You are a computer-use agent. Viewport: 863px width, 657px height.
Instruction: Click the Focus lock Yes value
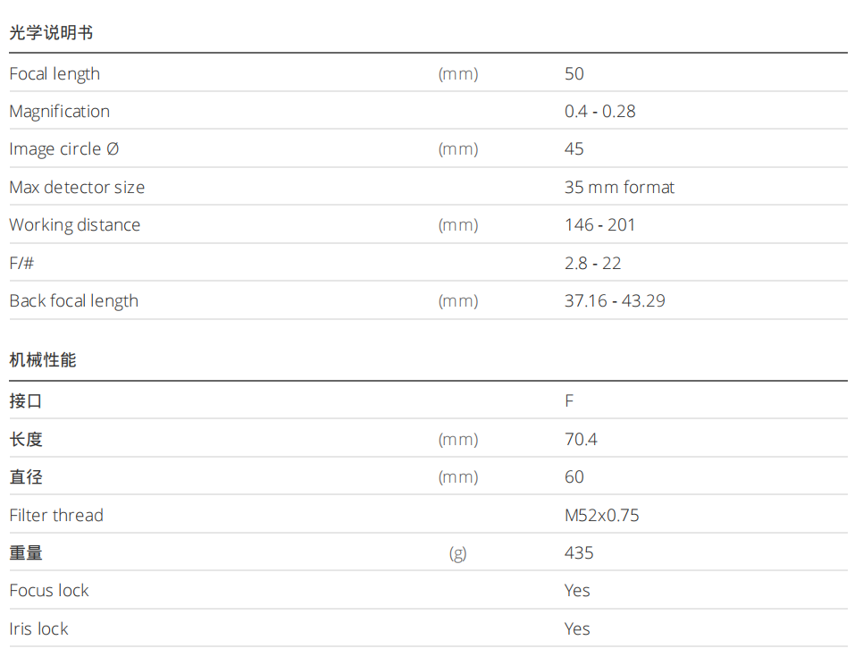tap(577, 591)
